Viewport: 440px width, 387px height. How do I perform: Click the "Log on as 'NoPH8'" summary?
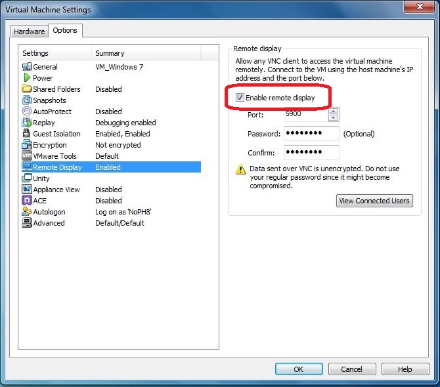123,212
